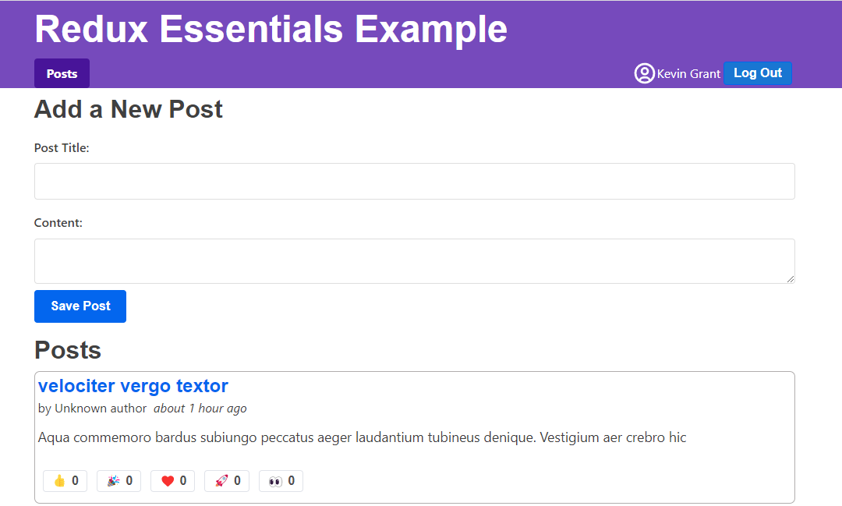Click the thumbs up reaction on the post

click(65, 480)
